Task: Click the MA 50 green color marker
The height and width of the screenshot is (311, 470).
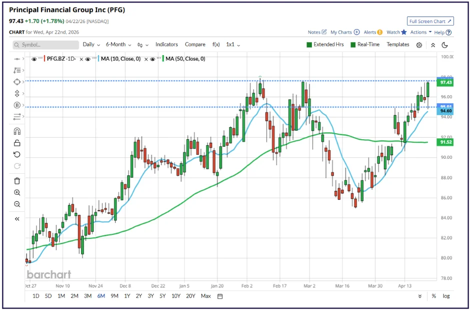Action: tap(163, 59)
